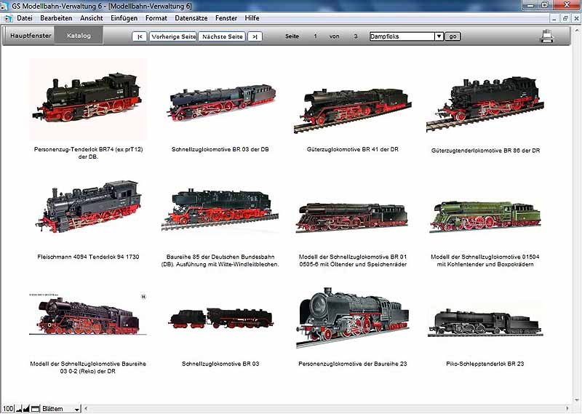This screenshot has width=582, height=414.
Task: Click caption 'Modell der Schnellzuglokomotive BR 01 0505-6'
Action: (353, 260)
